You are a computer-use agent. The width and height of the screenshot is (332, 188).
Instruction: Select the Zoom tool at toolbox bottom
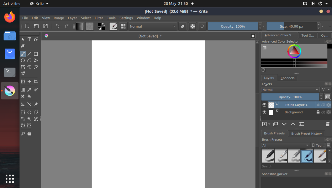pyautogui.click(x=23, y=133)
